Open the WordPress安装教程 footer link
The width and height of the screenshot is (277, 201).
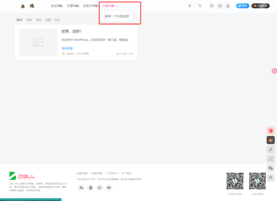tap(108, 179)
